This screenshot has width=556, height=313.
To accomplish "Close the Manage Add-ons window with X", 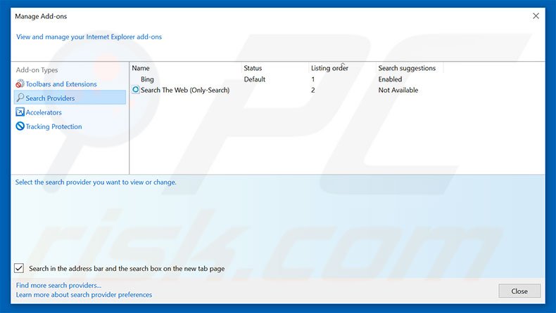I will (x=536, y=16).
